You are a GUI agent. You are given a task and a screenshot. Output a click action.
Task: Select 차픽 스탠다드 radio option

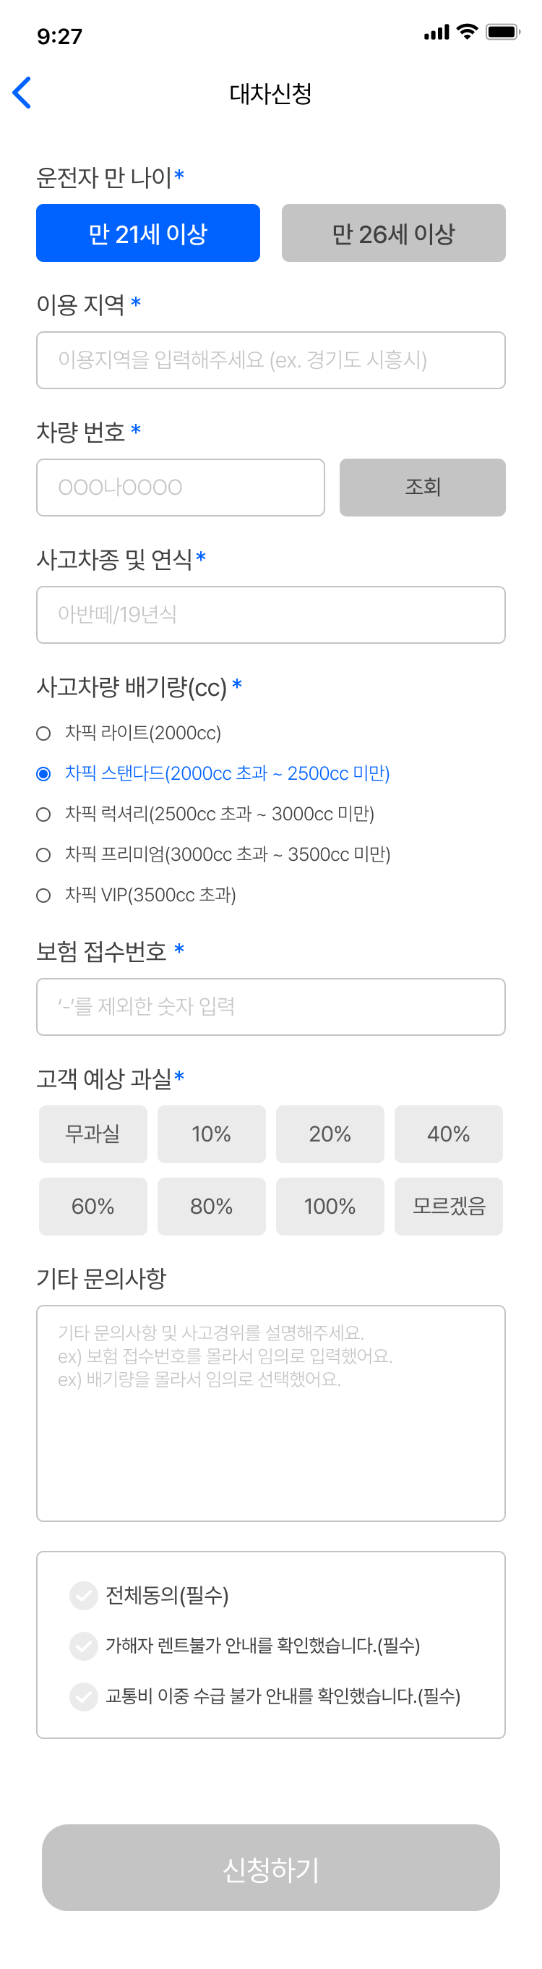(44, 774)
